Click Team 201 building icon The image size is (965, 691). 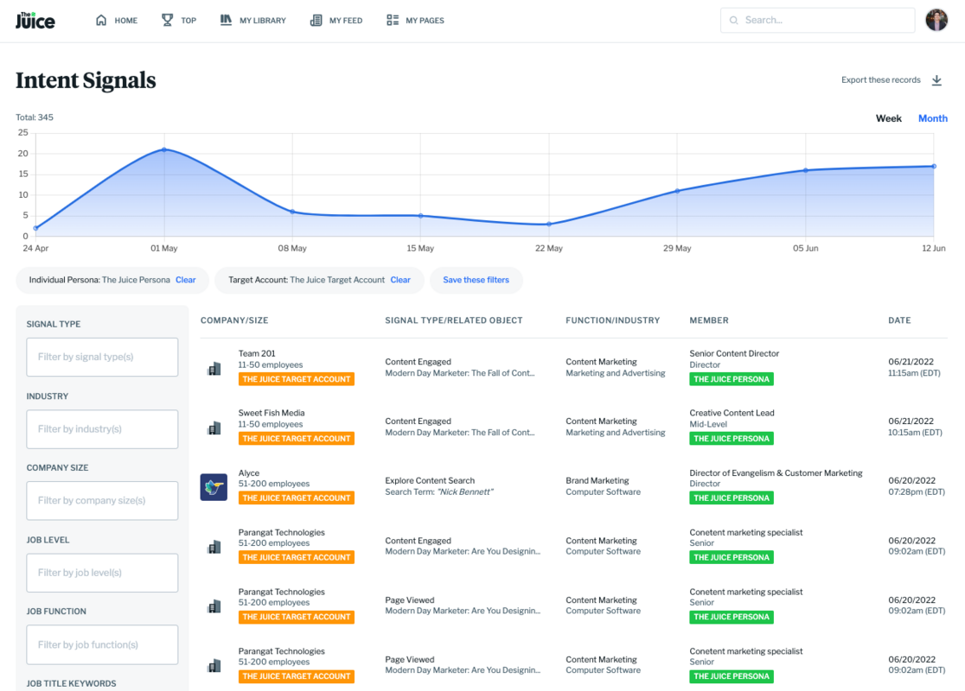pos(214,369)
